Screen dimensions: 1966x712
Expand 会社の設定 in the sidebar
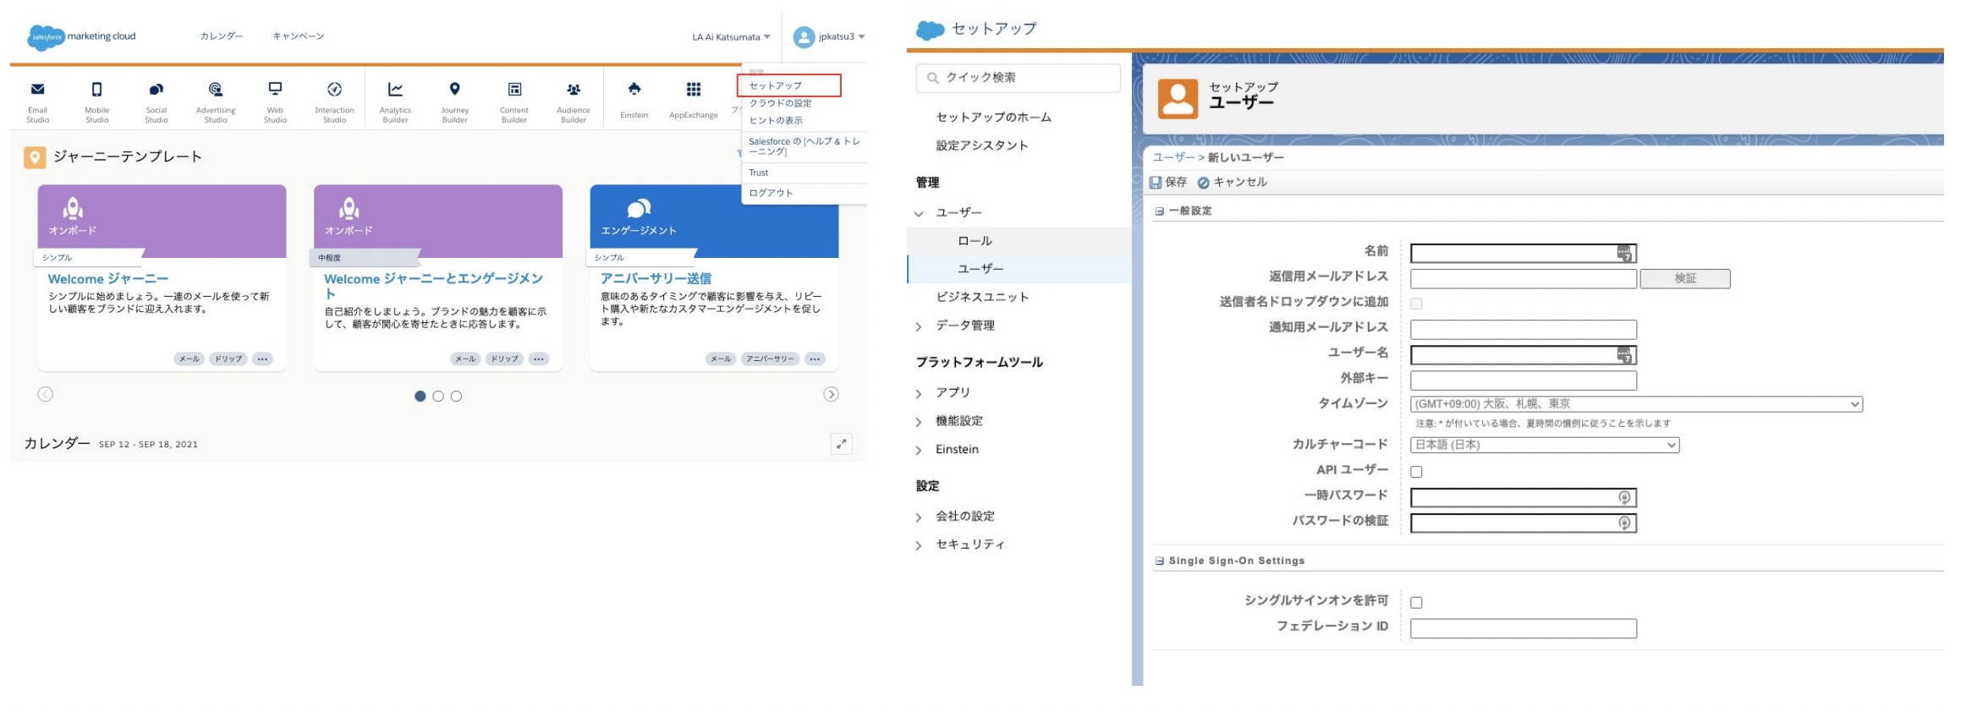point(919,518)
